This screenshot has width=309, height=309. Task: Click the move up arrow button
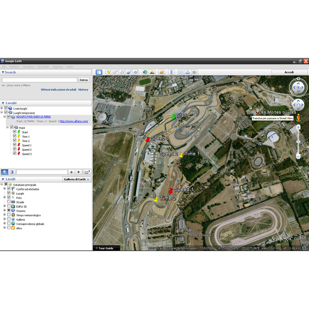click(x=71, y=172)
